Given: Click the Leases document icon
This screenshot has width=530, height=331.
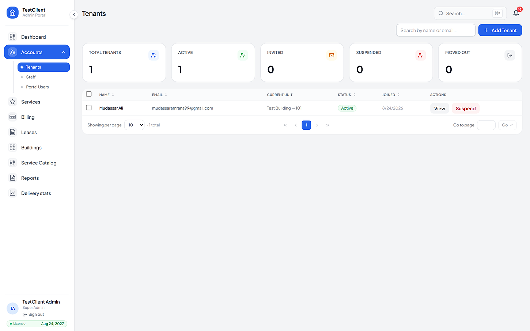Looking at the screenshot, I should (13, 132).
